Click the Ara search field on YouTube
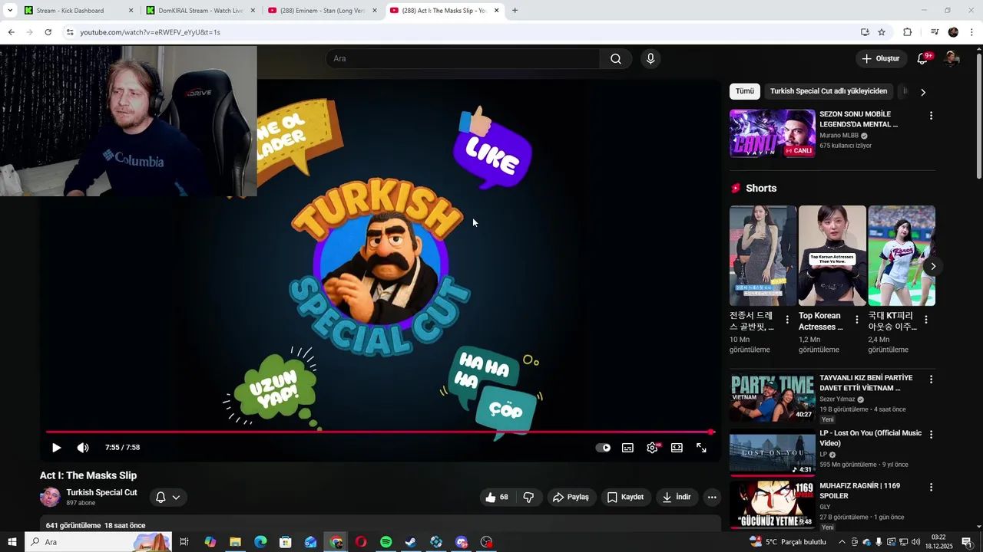This screenshot has width=983, height=552. pos(462,59)
